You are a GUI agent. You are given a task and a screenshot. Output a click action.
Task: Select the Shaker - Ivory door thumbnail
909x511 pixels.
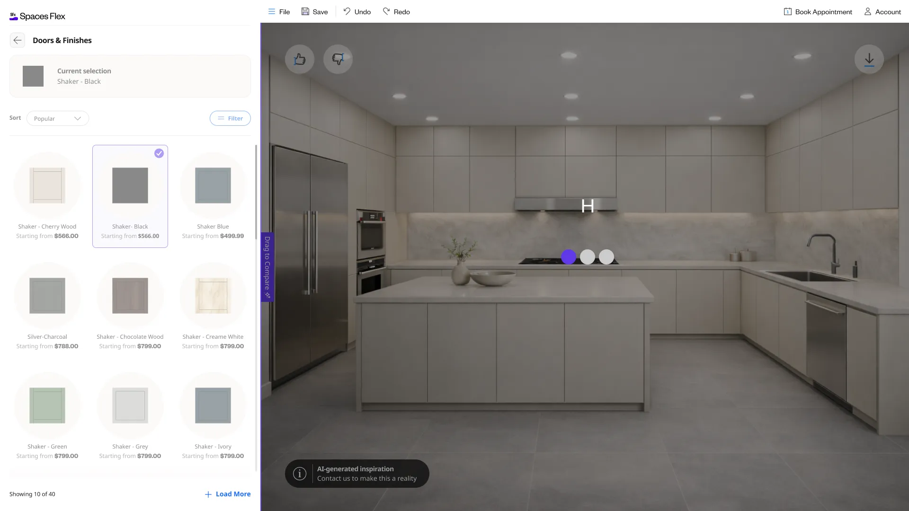click(x=213, y=405)
